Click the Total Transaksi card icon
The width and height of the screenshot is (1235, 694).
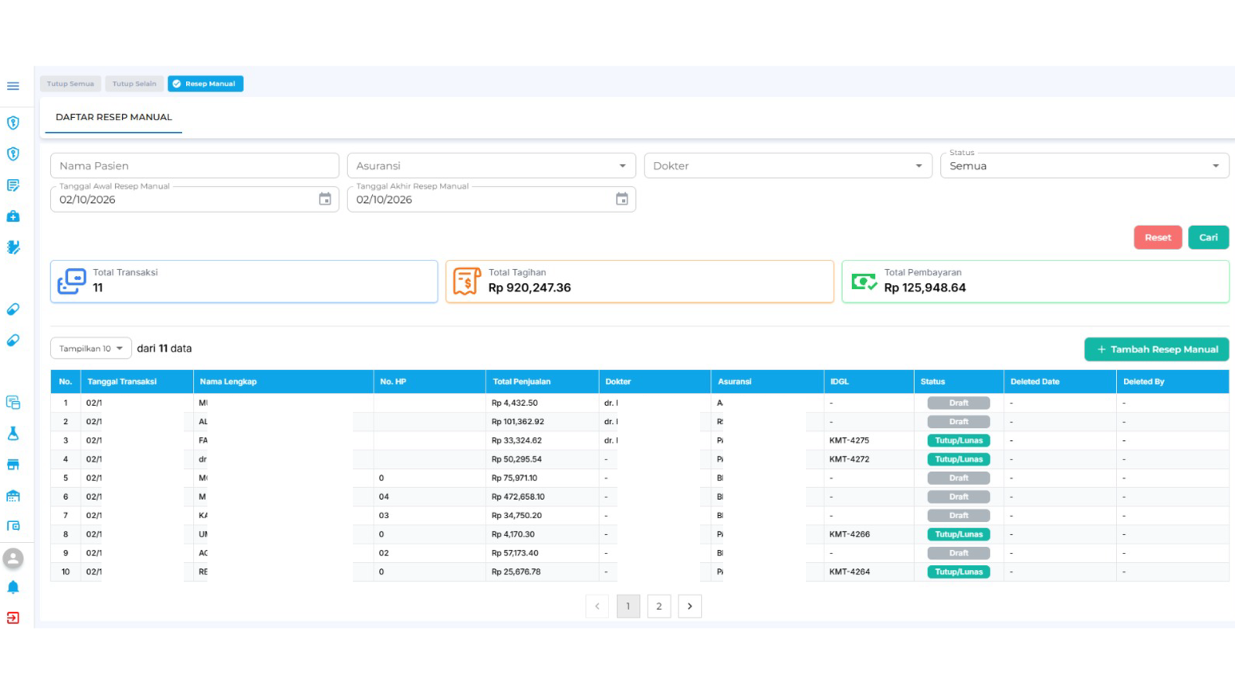(72, 281)
